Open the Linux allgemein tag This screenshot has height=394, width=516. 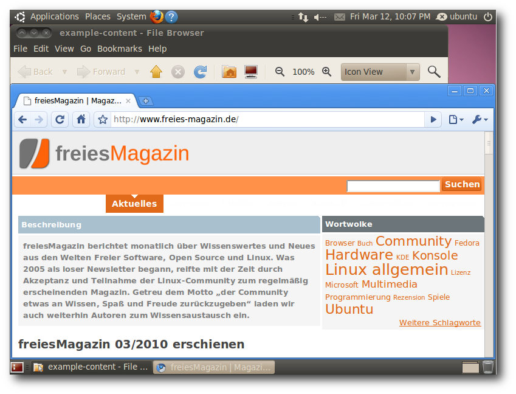[x=387, y=269]
